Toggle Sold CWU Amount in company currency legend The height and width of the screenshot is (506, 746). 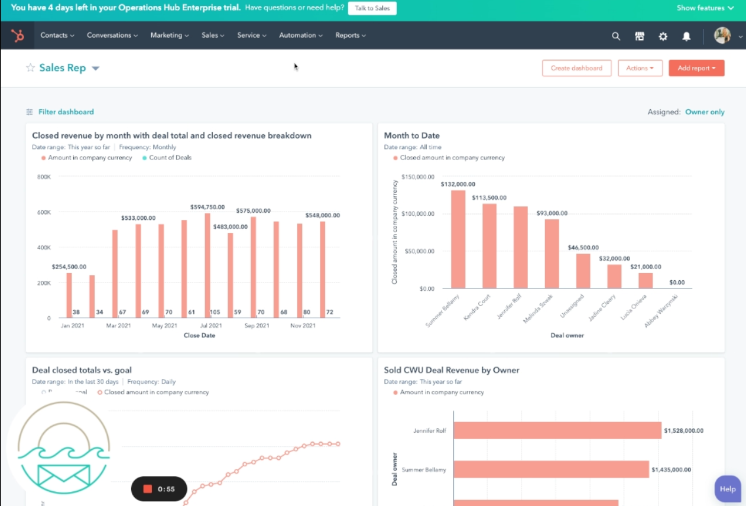pyautogui.click(x=439, y=392)
